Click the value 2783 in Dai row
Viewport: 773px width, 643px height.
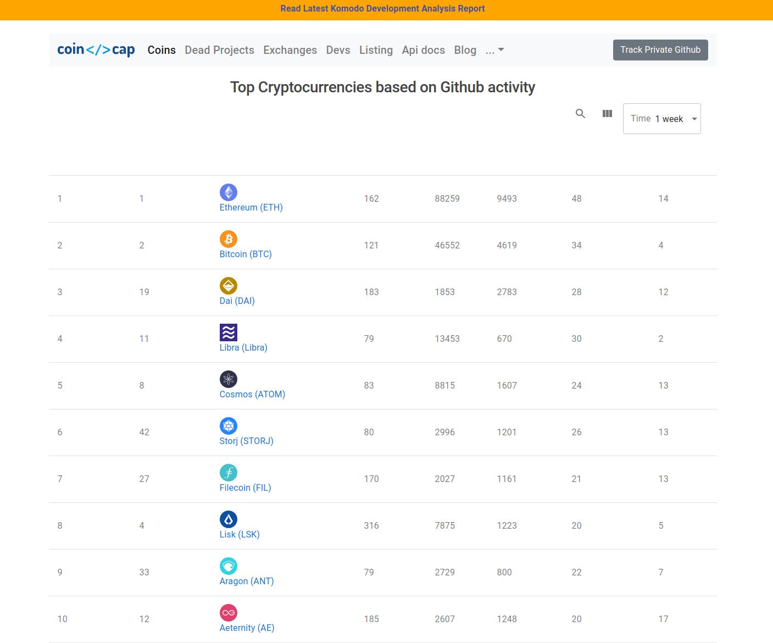[x=507, y=292]
